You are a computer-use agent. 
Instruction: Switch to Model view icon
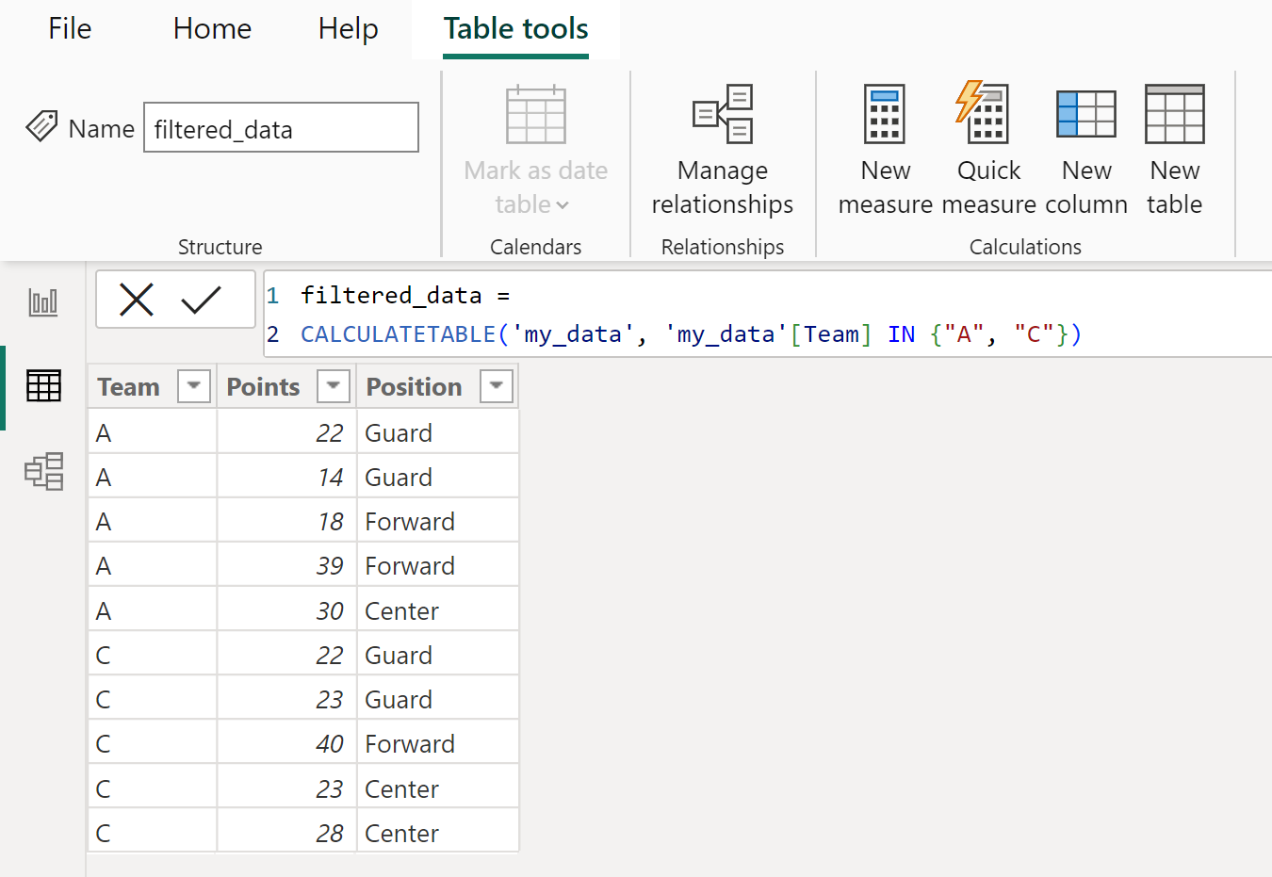click(44, 471)
